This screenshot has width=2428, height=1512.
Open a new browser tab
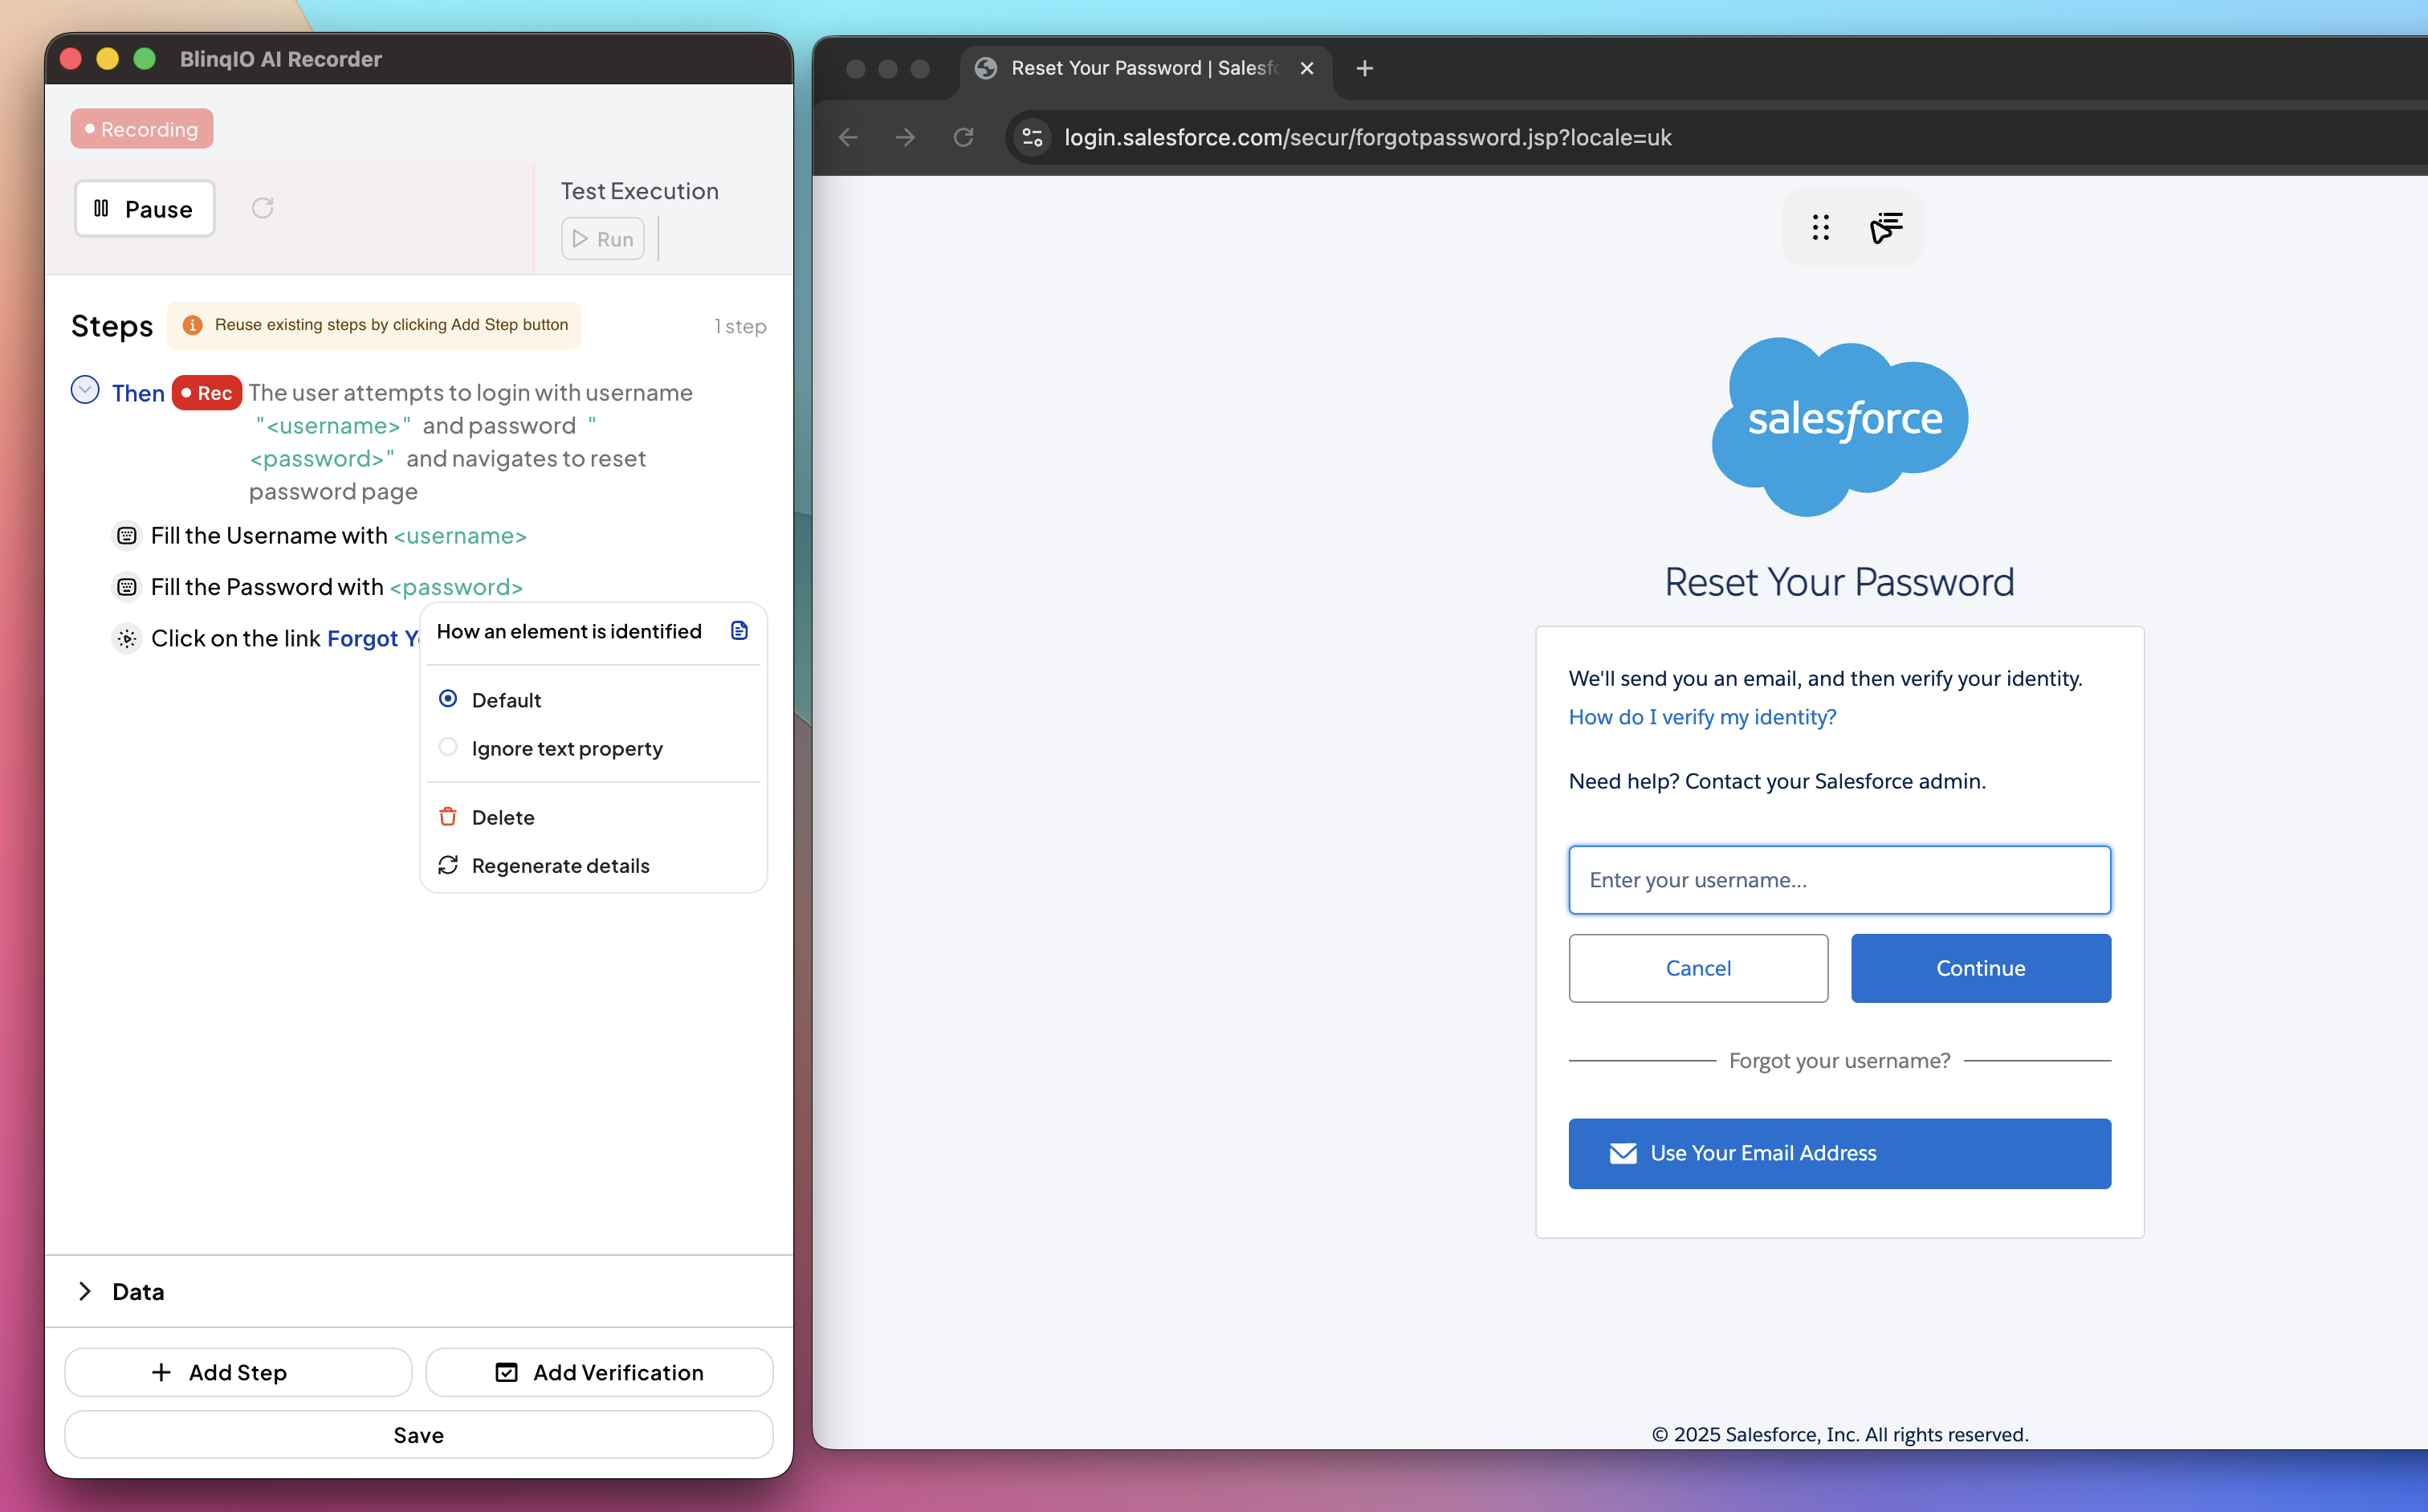pyautogui.click(x=1364, y=68)
